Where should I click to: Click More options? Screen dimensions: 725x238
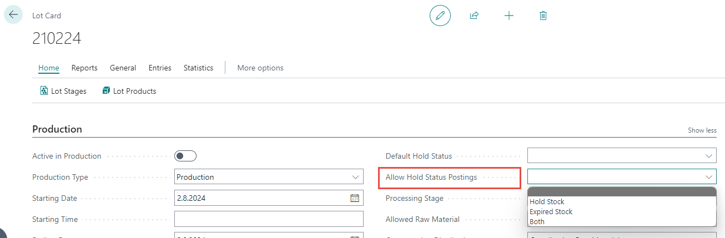(x=260, y=68)
